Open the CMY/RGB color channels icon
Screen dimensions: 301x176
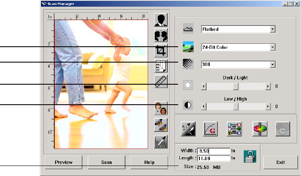tap(234, 129)
